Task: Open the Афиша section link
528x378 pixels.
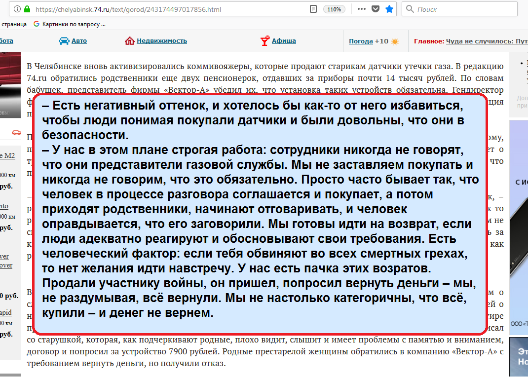Action: click(284, 41)
